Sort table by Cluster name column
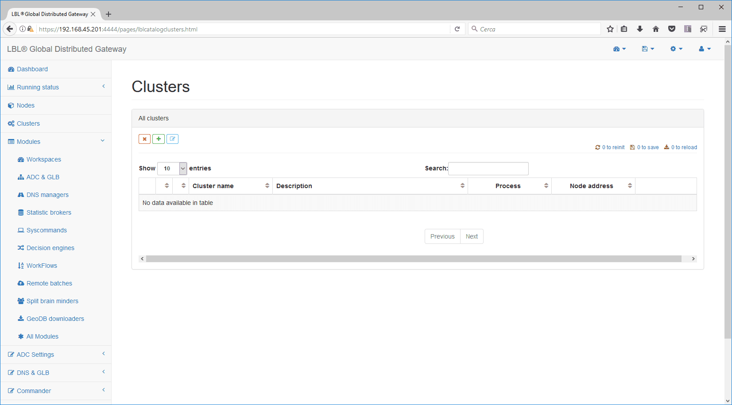Image resolution: width=732 pixels, height=405 pixels. pyautogui.click(x=230, y=186)
